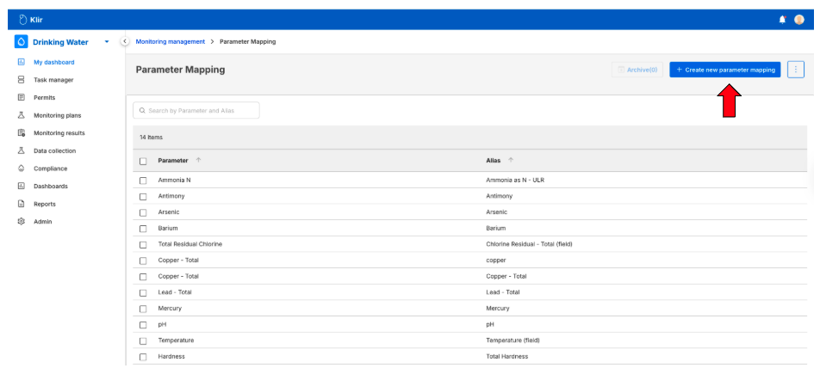Select the Mercury row checkbox
This screenshot has width=820, height=380.
144,308
